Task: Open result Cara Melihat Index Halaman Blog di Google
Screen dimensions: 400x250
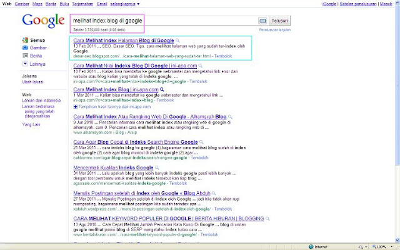Action: tap(124, 41)
